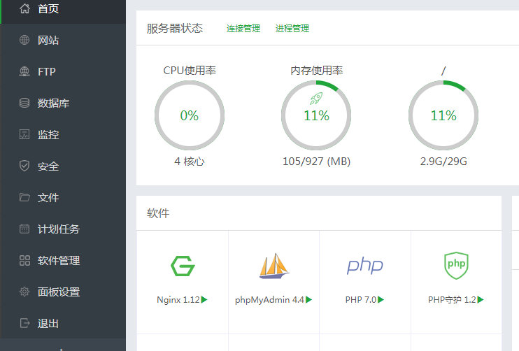The width and height of the screenshot is (519, 351).
Task: Click the 数据库 database icon in sidebar
Action: click(x=24, y=103)
